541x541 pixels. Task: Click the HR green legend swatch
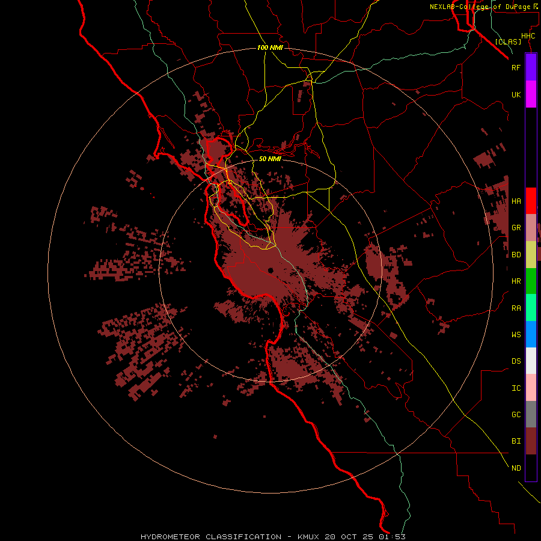point(531,281)
